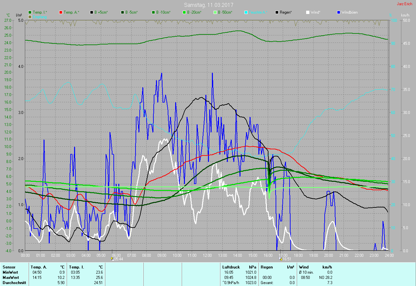Click the Jarz Erich text in the corner

[x=404, y=4]
